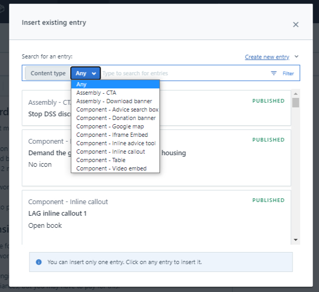
Task: Click PUBLISHED status on LAG inline callout entry
Action: [x=268, y=200]
